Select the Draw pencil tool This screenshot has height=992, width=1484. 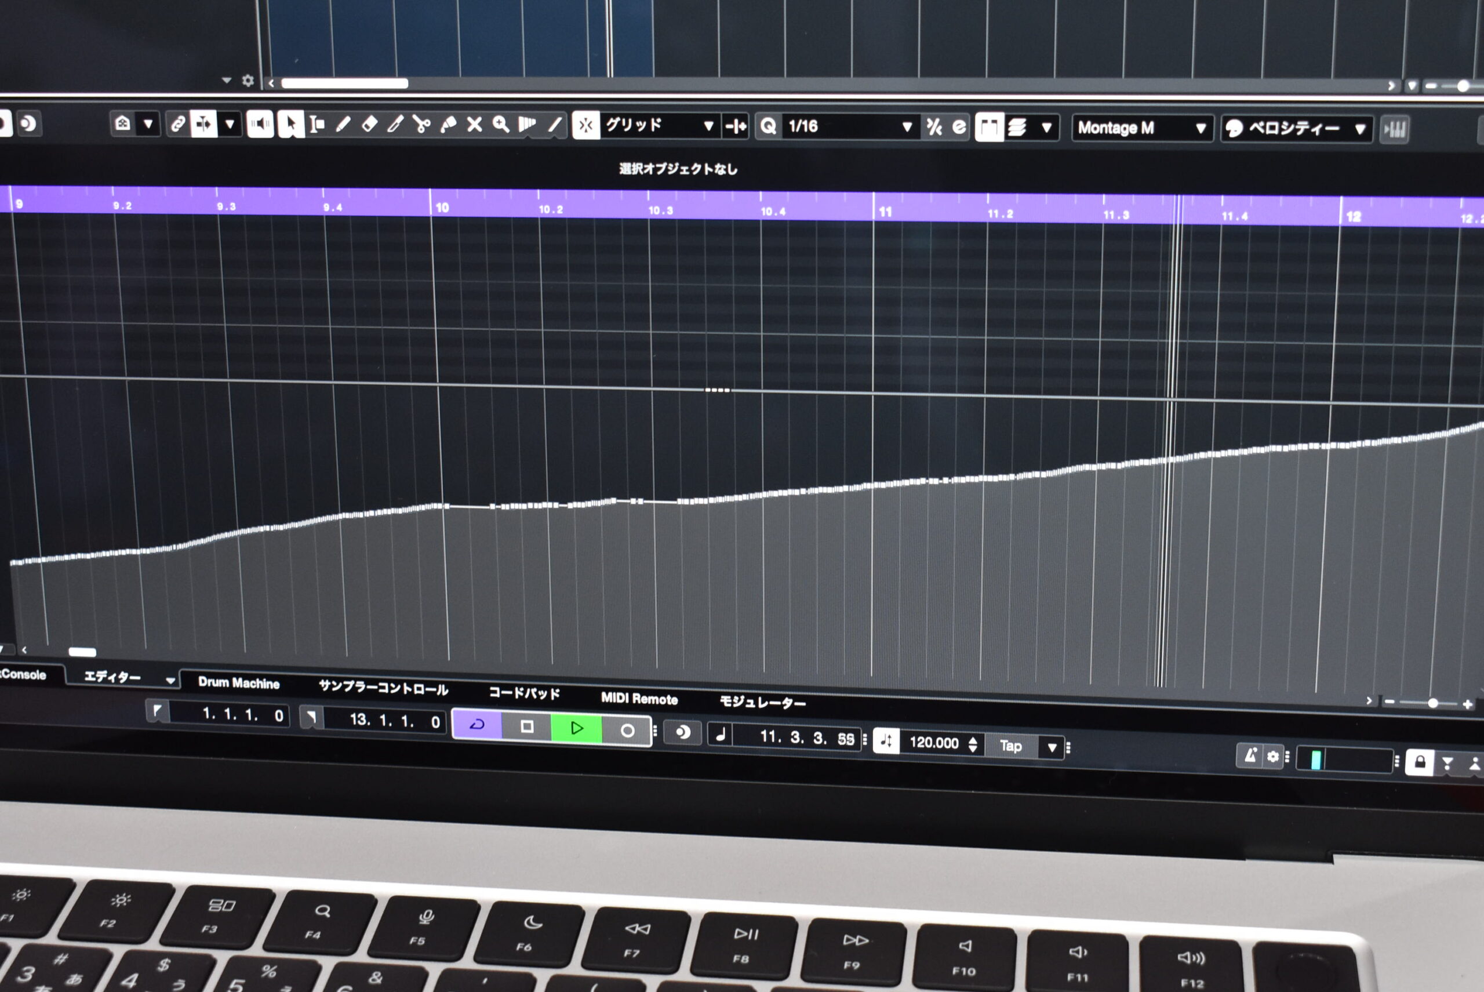(344, 125)
